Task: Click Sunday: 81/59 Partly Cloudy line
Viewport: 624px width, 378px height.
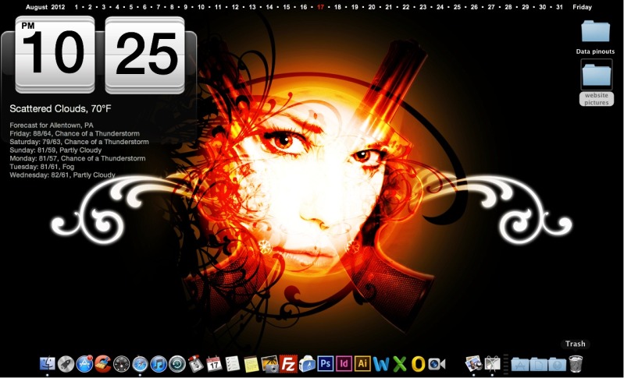Action: (x=55, y=150)
